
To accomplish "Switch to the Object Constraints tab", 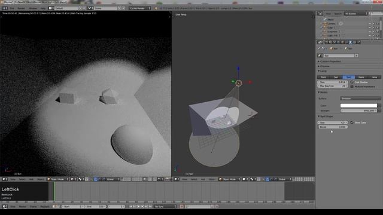I will click(x=346, y=42).
